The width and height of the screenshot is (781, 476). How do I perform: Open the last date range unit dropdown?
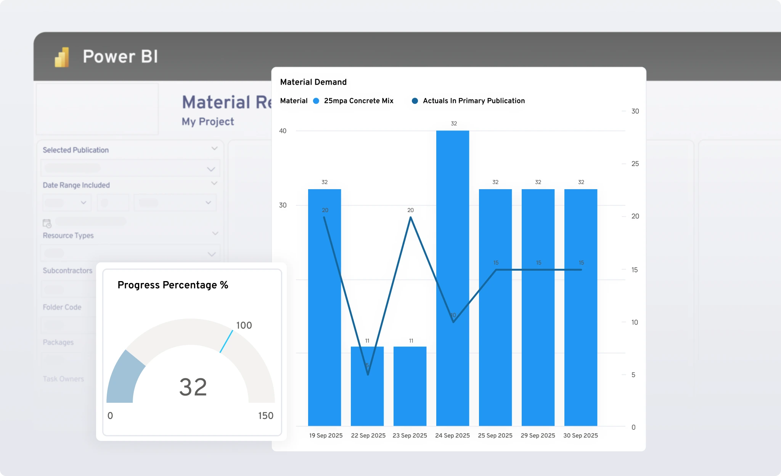(x=175, y=203)
